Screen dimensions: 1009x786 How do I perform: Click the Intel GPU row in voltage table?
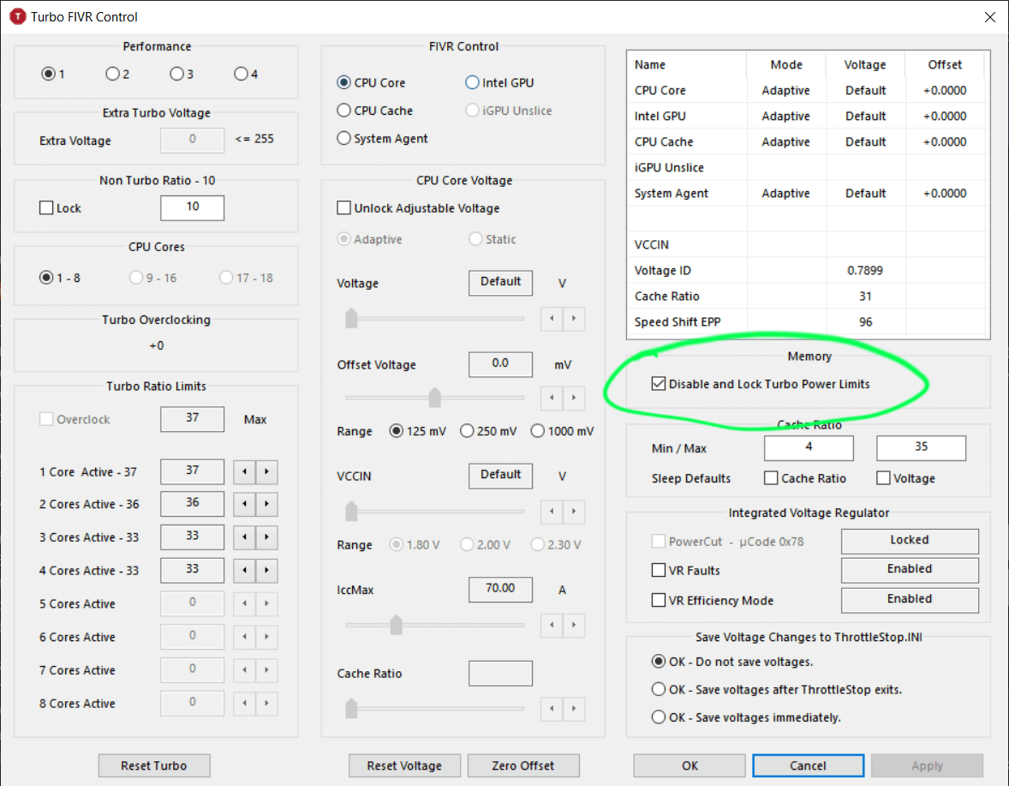[x=808, y=116]
